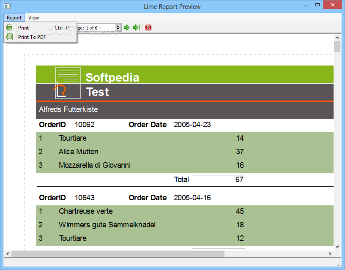
Task: Click the vertical scrollbar up arrow
Action: pyautogui.click(x=337, y=38)
